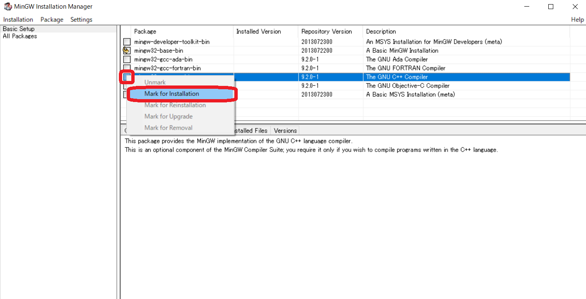This screenshot has height=299, width=586.
Task: Check the mingw32-gcc-fortran-bin checkbox
Action: 127,68
